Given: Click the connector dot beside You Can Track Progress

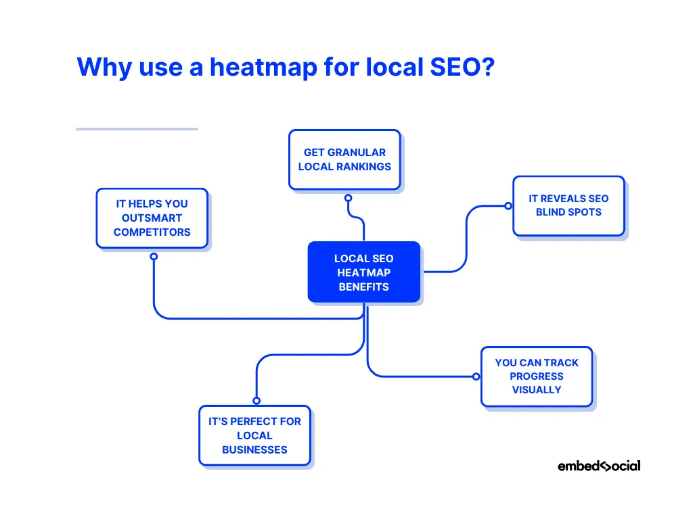Looking at the screenshot, I should 476,376.
